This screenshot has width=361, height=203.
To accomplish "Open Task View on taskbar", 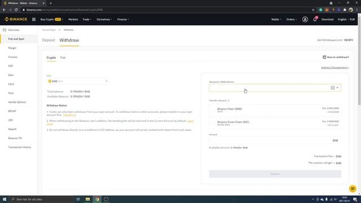I will click(x=78, y=199).
